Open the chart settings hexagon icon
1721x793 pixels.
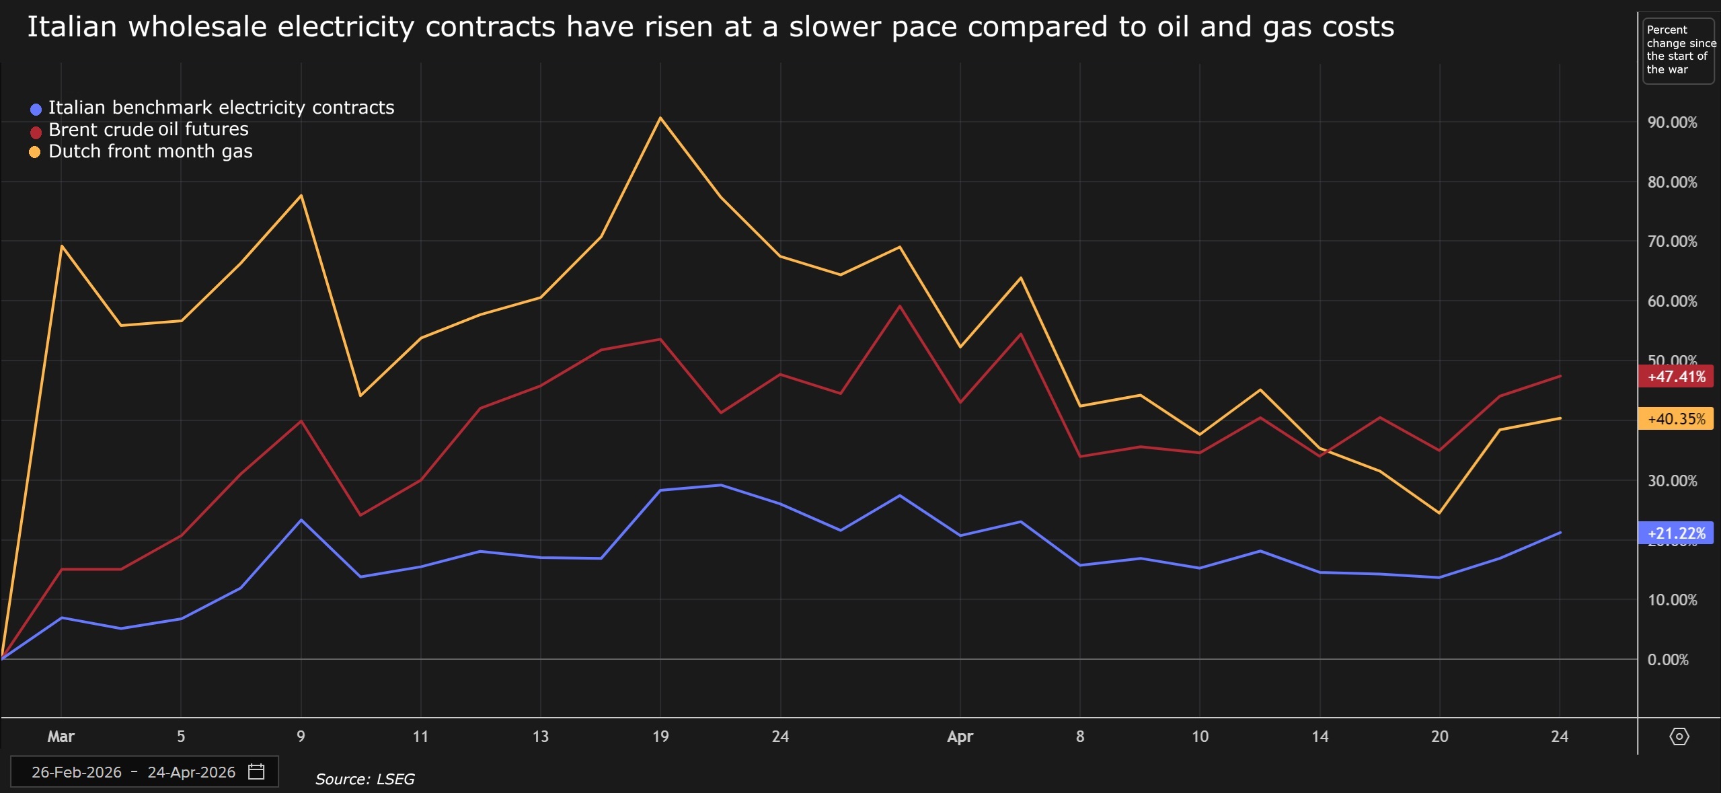coord(1679,737)
